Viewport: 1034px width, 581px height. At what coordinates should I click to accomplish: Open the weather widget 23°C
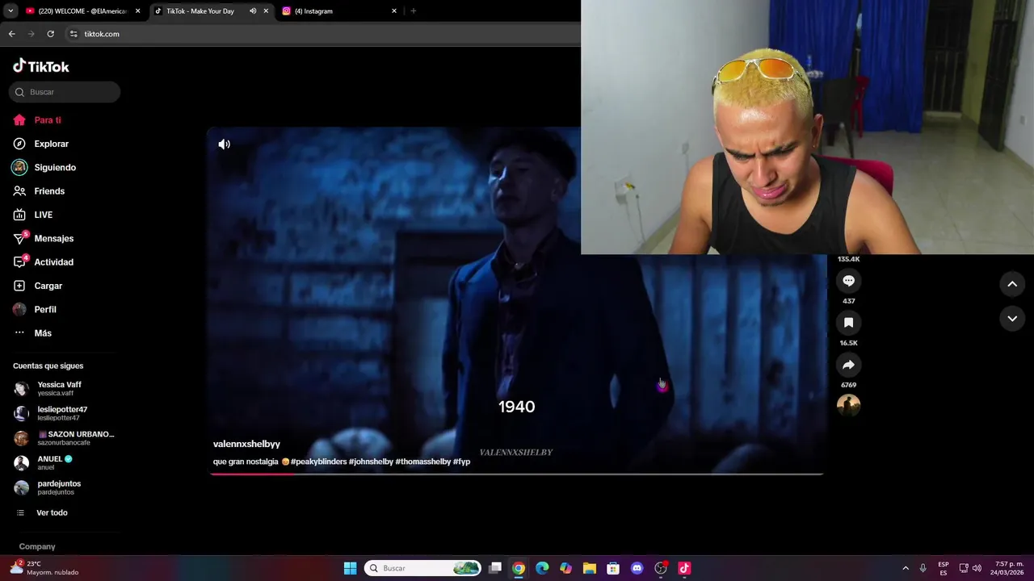[x=45, y=568]
